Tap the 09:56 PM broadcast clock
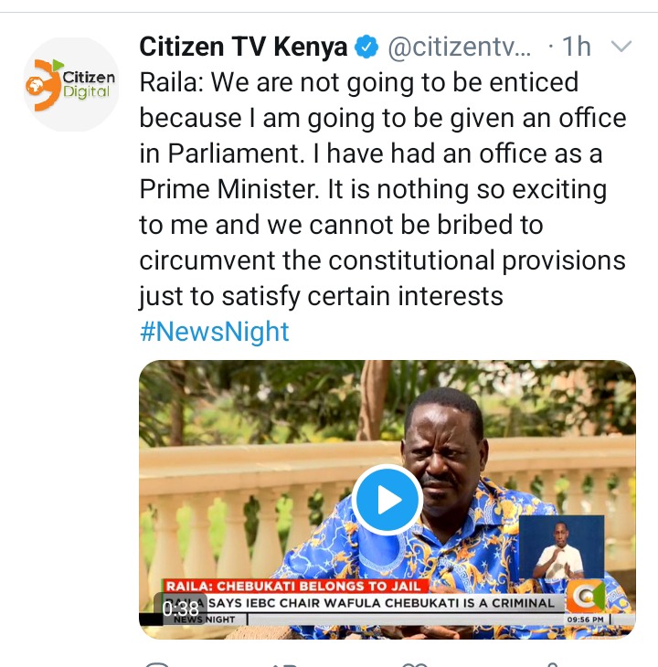Image resolution: width=658 pixels, height=667 pixels. coord(586,619)
